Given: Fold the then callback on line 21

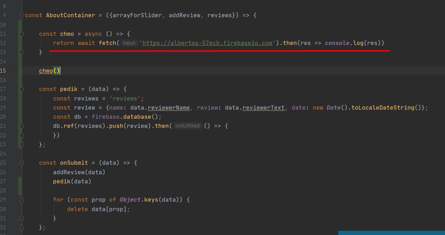Looking at the screenshot, I should click(22, 126).
